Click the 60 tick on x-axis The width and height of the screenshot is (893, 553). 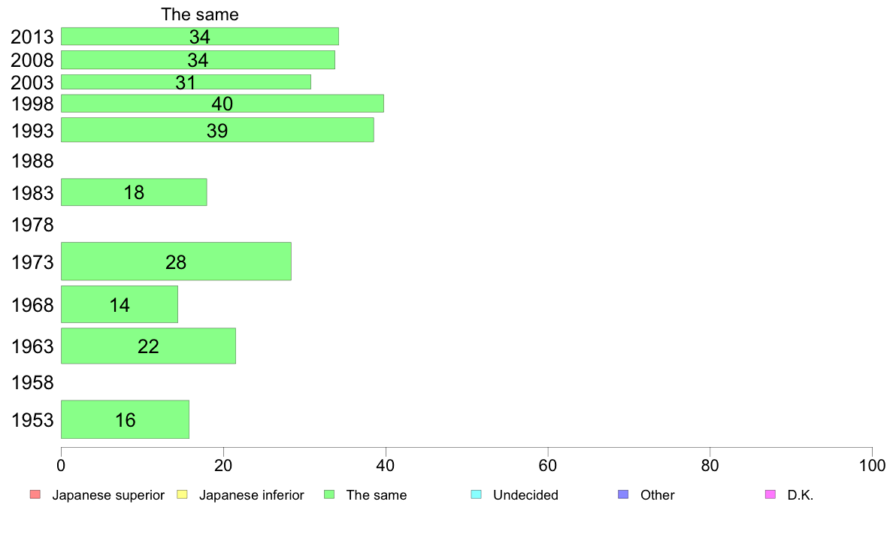(x=547, y=465)
